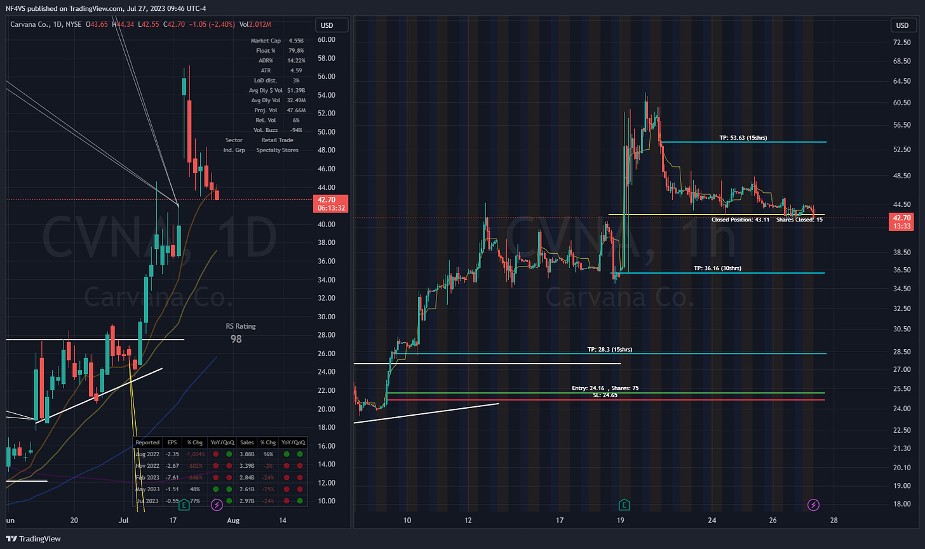Click the Avg Dly $ Vol $1.39B value
The image size is (925, 549).
(296, 90)
